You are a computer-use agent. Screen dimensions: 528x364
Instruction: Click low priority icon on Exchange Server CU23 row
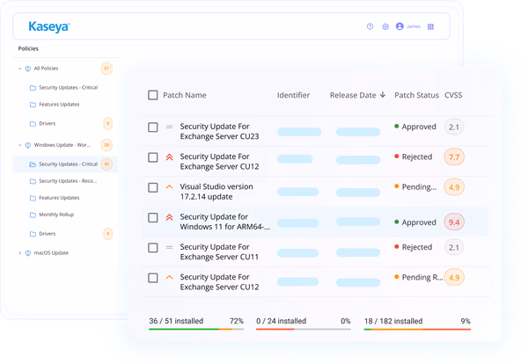(x=169, y=127)
